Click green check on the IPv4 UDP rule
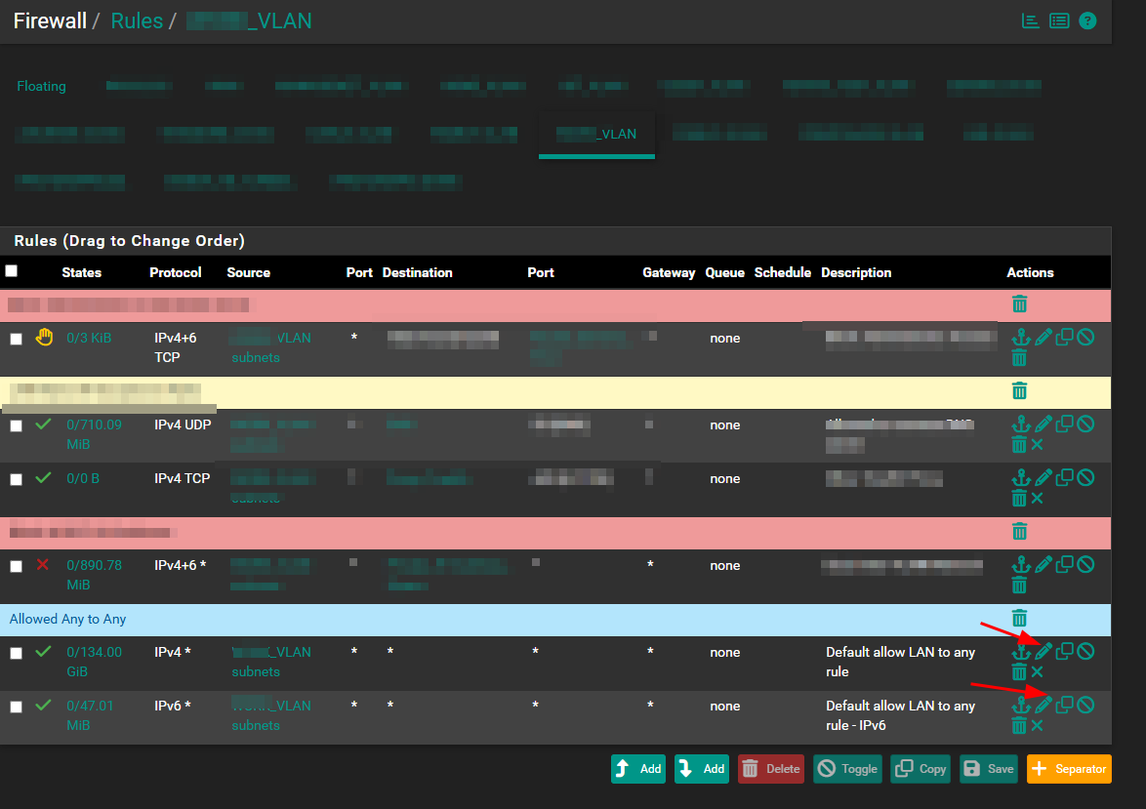This screenshot has height=809, width=1146. click(x=43, y=424)
